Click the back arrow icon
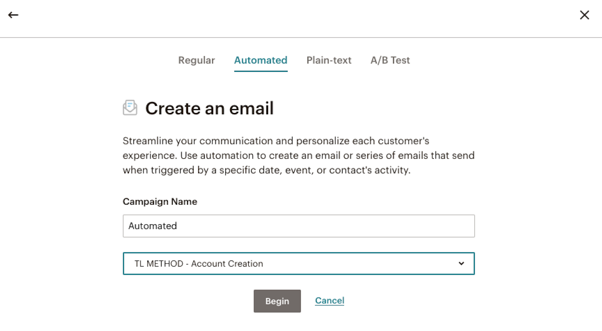 [13, 15]
